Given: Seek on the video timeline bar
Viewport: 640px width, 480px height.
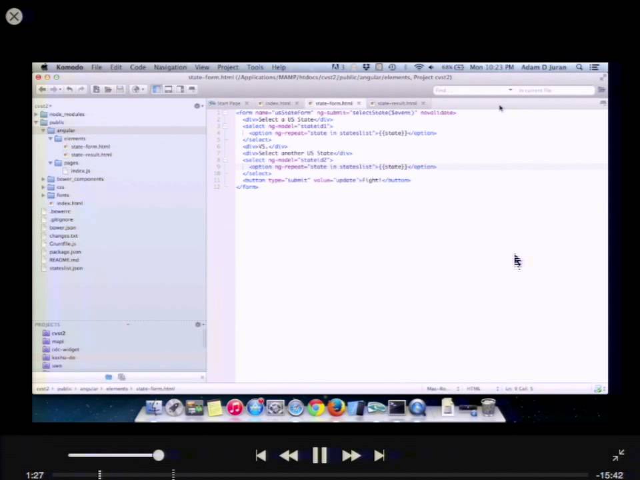Looking at the screenshot, I should [x=321, y=475].
